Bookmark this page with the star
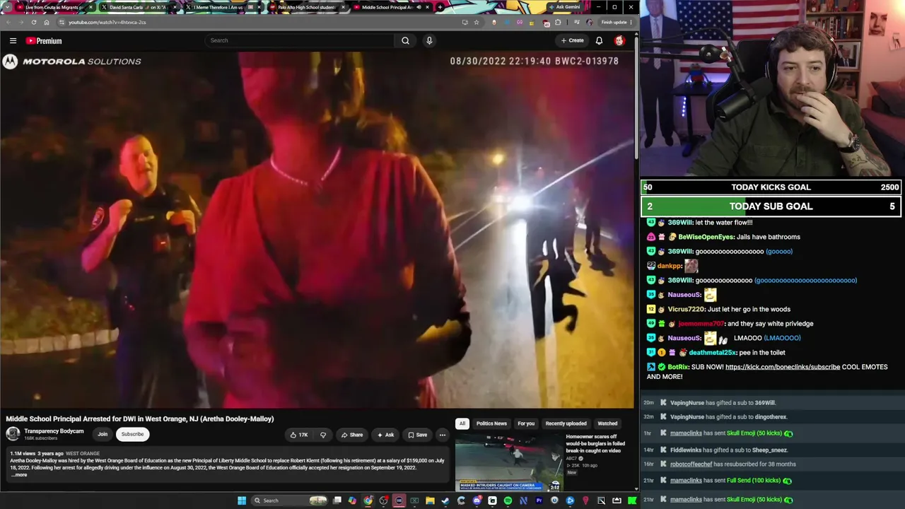Viewport: 905px width, 509px height. tap(477, 22)
